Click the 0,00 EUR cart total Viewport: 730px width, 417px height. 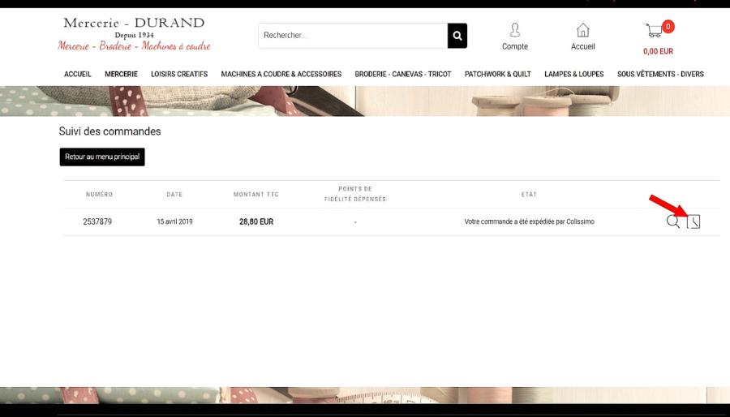pyautogui.click(x=658, y=52)
